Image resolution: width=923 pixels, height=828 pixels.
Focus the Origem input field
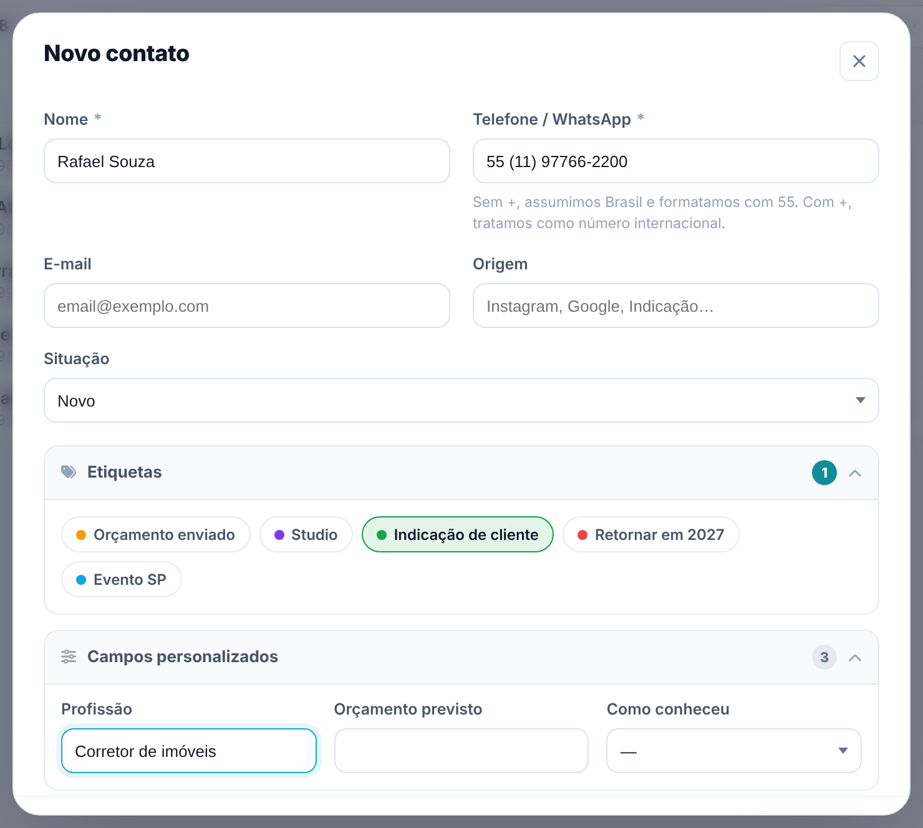click(x=676, y=306)
